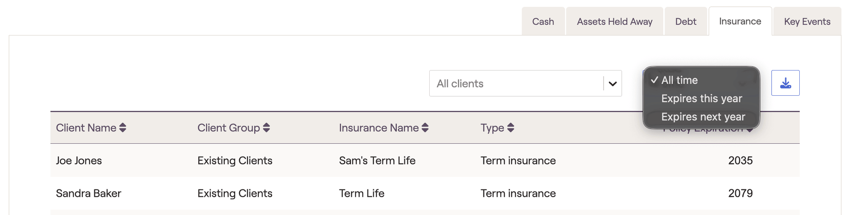The image size is (854, 215).
Task: Switch to the Cash tab
Action: (543, 21)
